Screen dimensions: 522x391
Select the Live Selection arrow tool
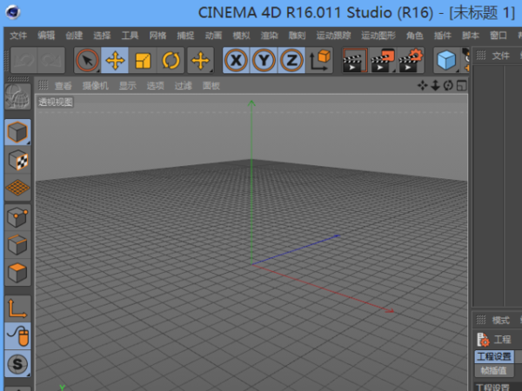[x=87, y=60]
